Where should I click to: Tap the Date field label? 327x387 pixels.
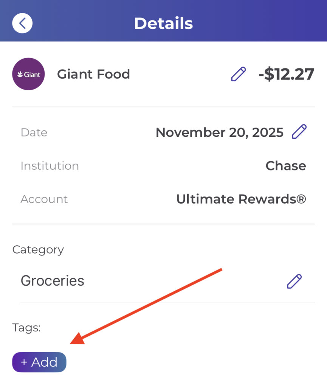[34, 132]
